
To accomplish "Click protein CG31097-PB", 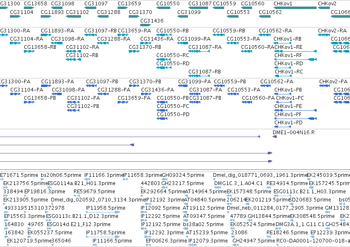I will (102, 82).
